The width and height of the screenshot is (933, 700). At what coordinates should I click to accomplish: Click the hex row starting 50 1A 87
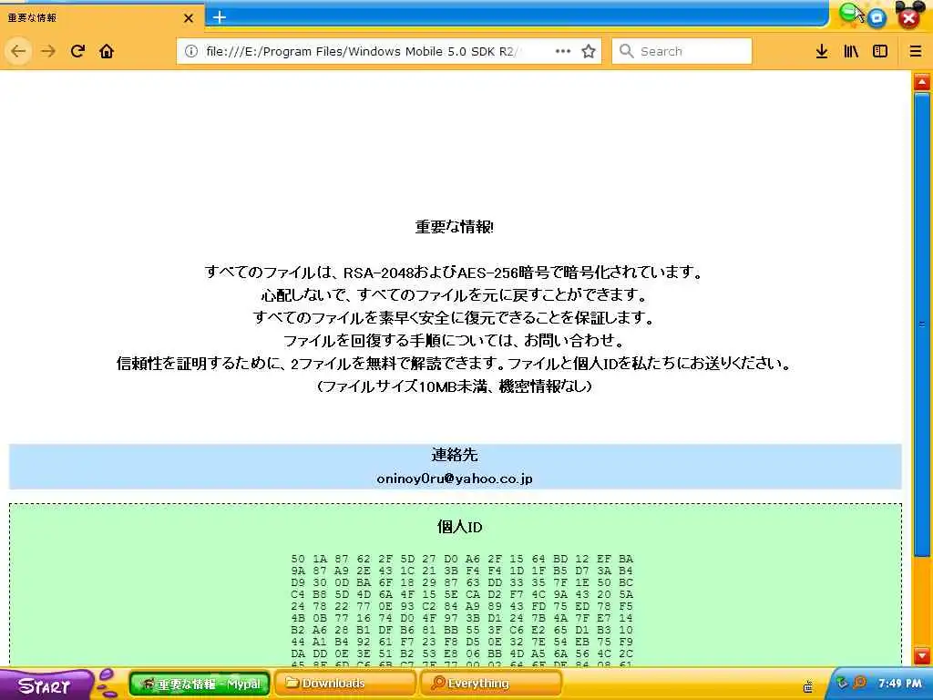[462, 559]
